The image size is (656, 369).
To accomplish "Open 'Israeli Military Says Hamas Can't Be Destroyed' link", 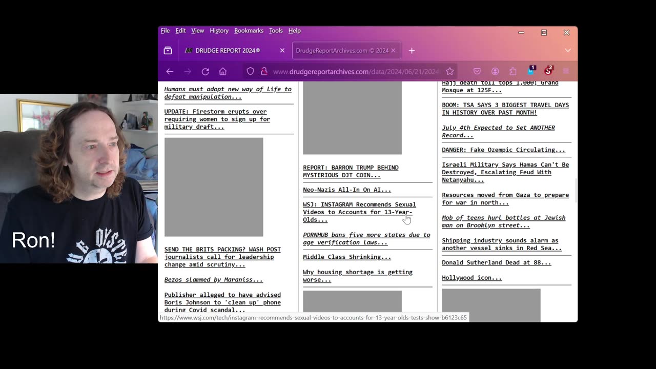I will (505, 172).
